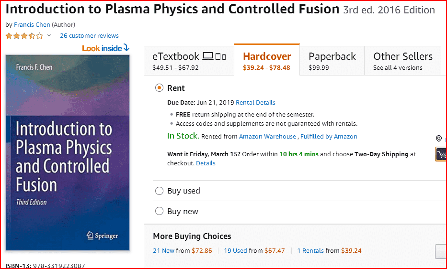This screenshot has width=447, height=269.
Task: Click the Springer logo on the cover
Action: [102, 236]
